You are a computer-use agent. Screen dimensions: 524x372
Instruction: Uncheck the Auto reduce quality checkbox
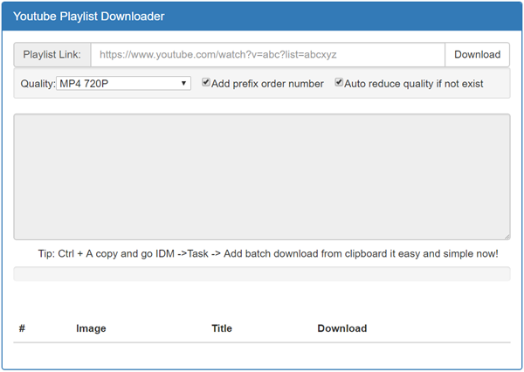[x=339, y=83]
